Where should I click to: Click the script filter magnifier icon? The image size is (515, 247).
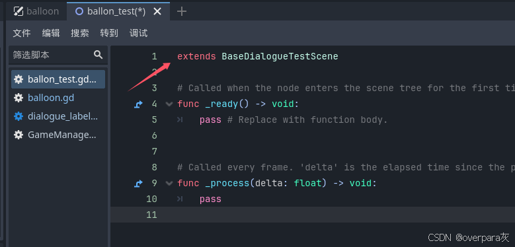pyautogui.click(x=99, y=54)
